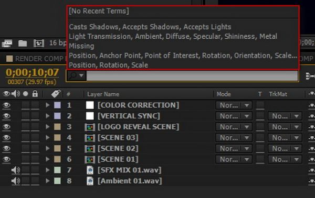The height and width of the screenshot is (198, 315).
Task: Click the label tag column header icon
Action: (x=56, y=94)
